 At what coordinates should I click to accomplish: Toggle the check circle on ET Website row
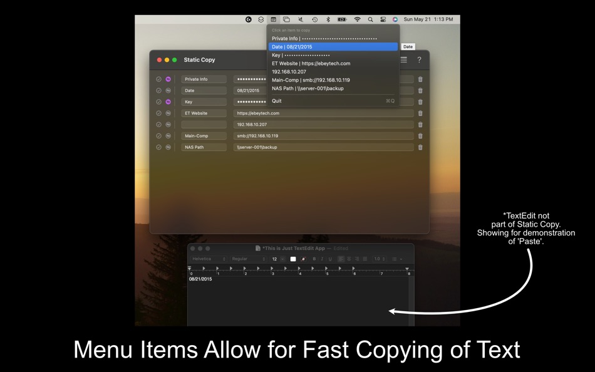tap(158, 113)
